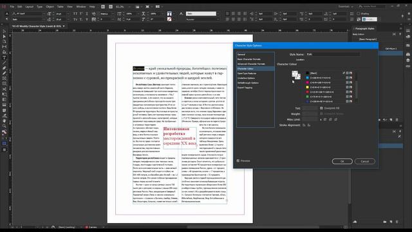Click the Fill and Stroke proxy in the toolbox

tap(5, 132)
